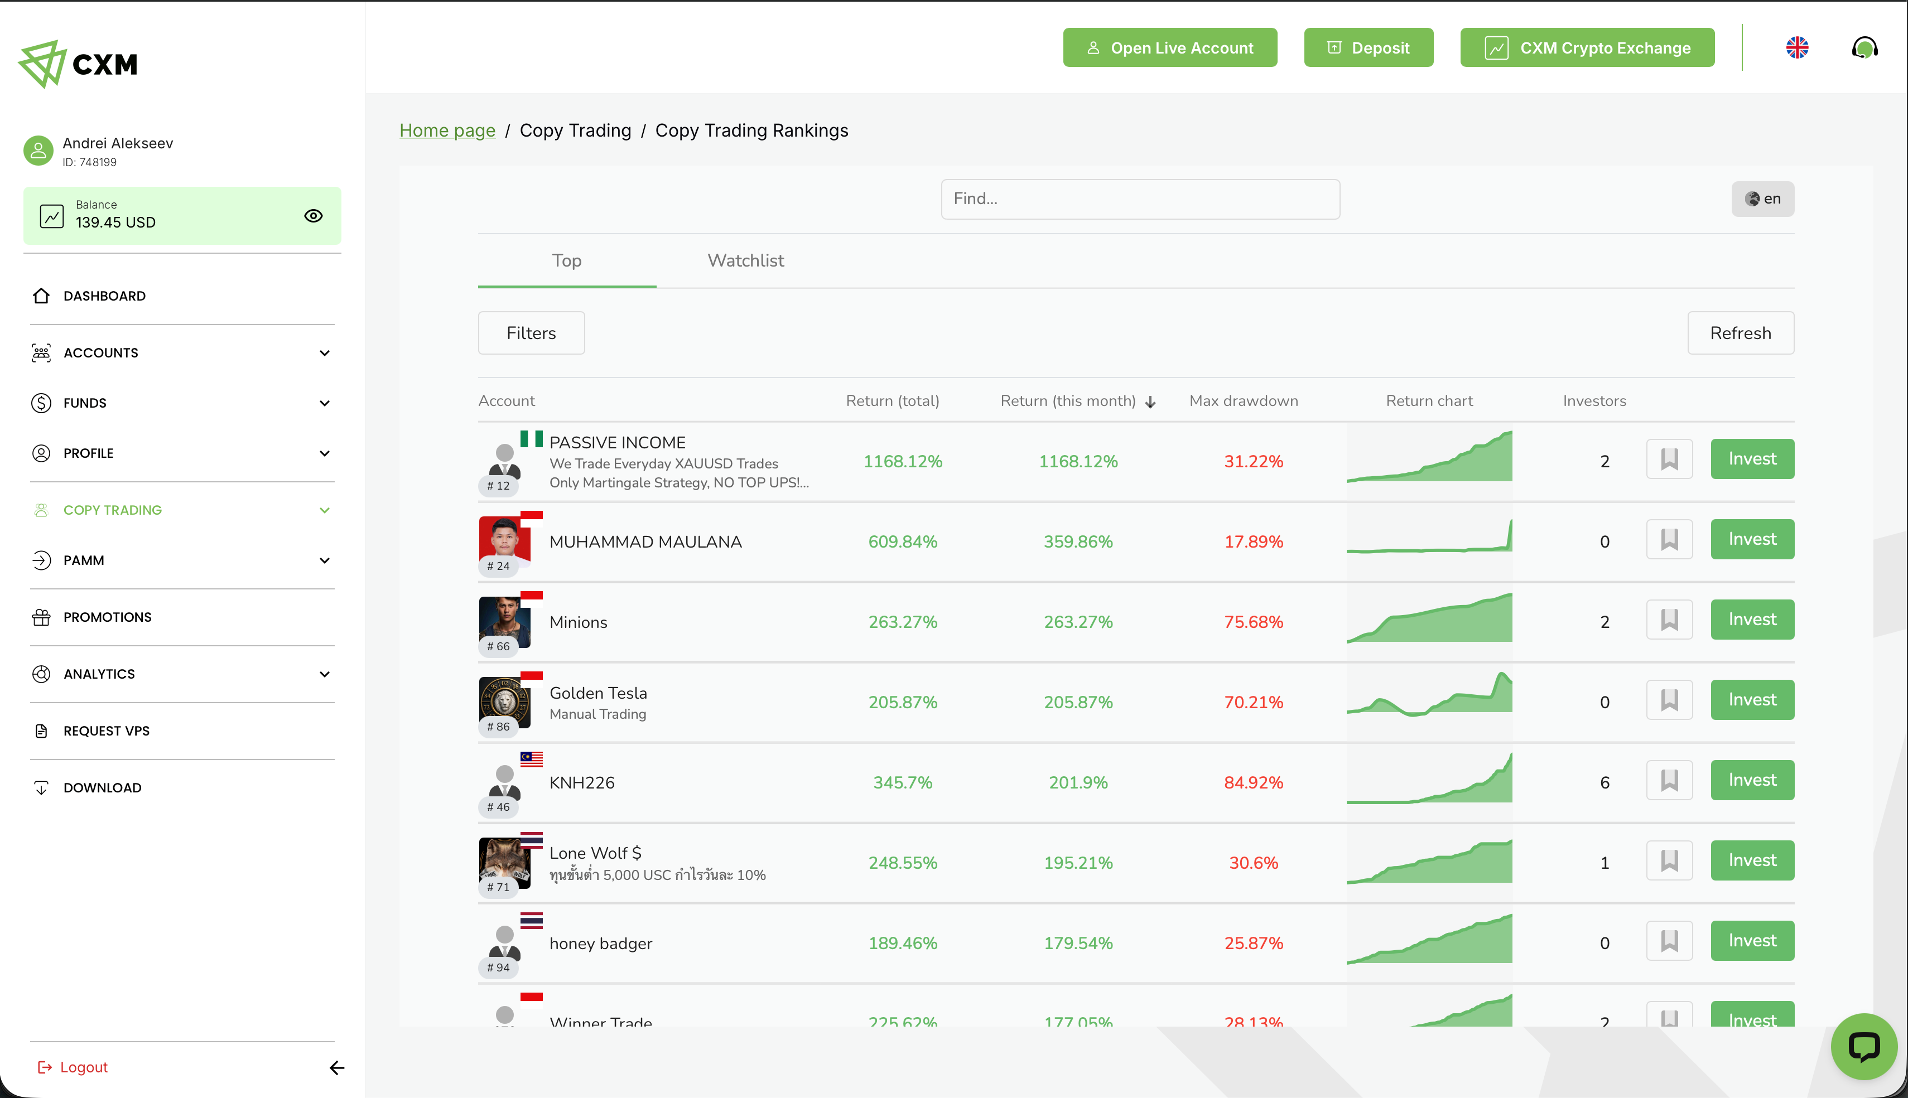The height and width of the screenshot is (1098, 1908).
Task: Invest in PASSIVE INCOME strategy
Action: point(1752,458)
